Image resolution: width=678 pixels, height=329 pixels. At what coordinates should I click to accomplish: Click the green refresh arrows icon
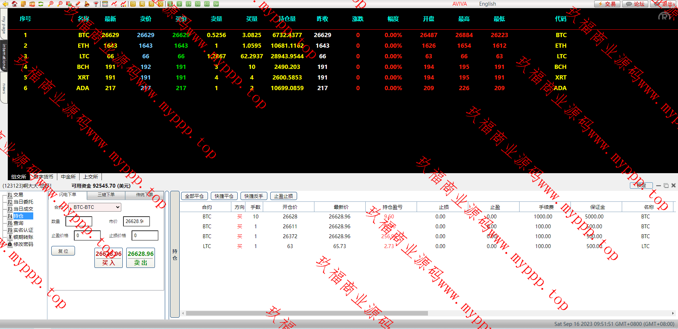coord(41,4)
